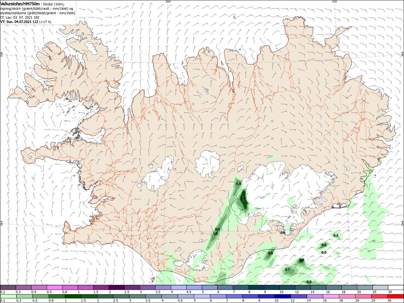The image size is (404, 303).
Task: Click the '0.8' value over the sea below '1.3'
Action: pyautogui.click(x=309, y=282)
